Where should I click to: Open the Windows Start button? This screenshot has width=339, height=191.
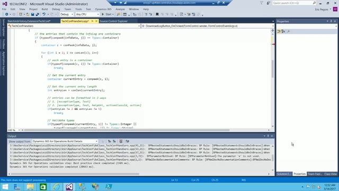tap(5, 187)
